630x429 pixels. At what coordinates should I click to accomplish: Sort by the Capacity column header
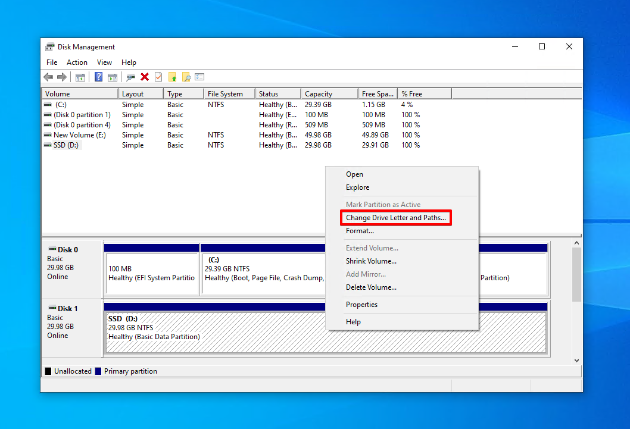coord(319,94)
